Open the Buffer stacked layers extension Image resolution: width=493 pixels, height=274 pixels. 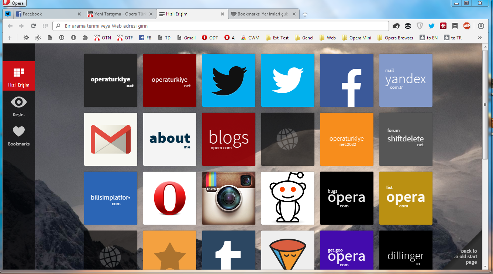[x=408, y=26]
